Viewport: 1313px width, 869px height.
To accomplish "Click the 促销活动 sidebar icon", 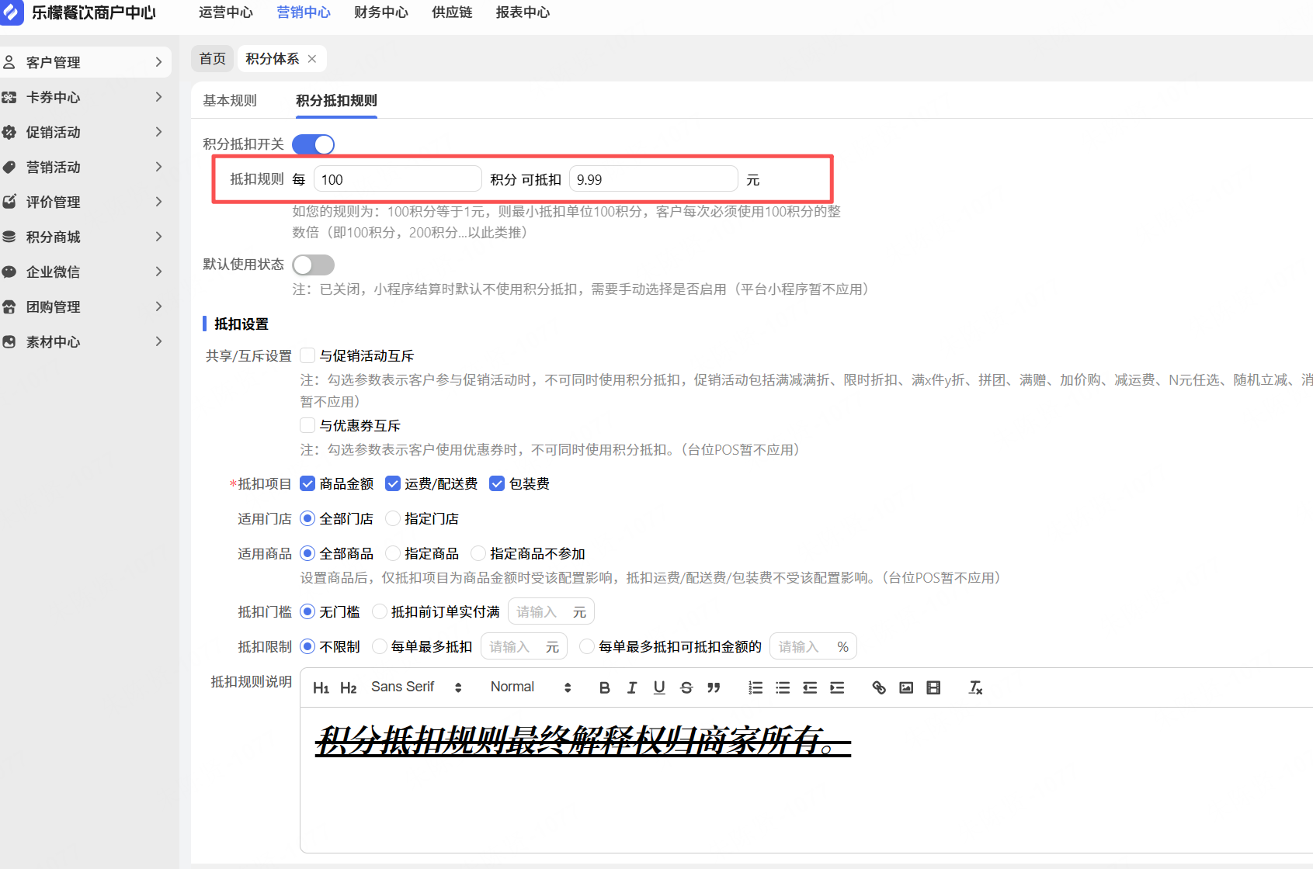I will pyautogui.click(x=9, y=132).
